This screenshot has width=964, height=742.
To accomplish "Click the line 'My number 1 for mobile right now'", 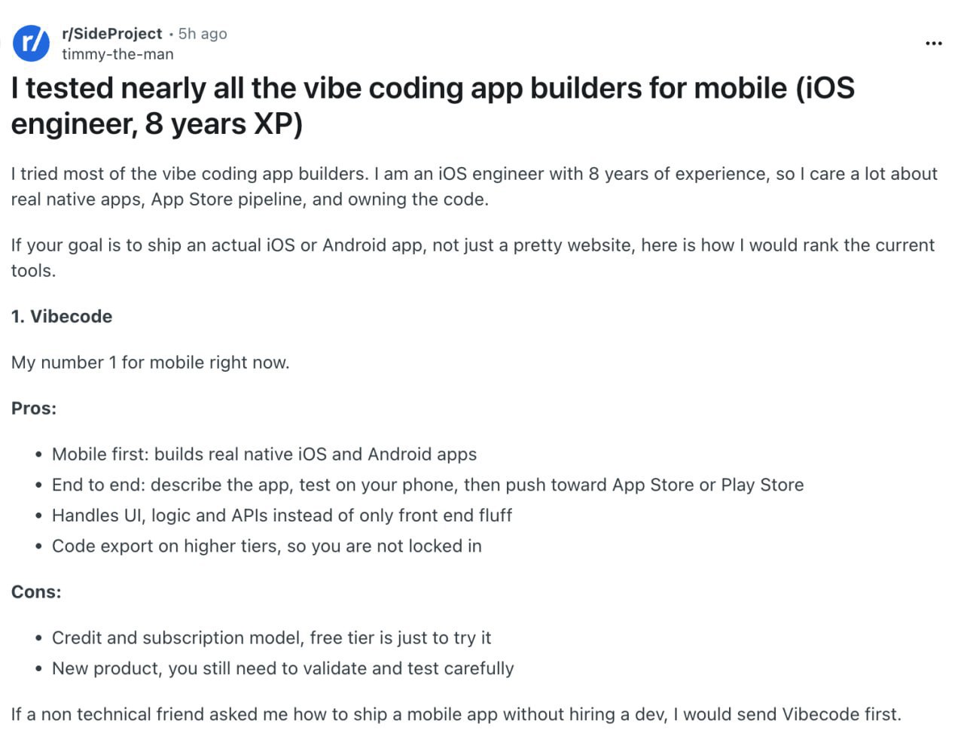I will point(150,363).
